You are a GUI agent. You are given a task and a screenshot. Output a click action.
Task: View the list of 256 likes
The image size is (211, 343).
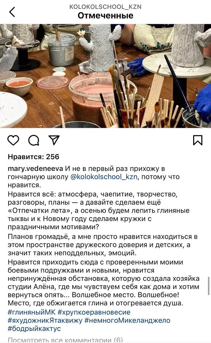click(x=33, y=157)
